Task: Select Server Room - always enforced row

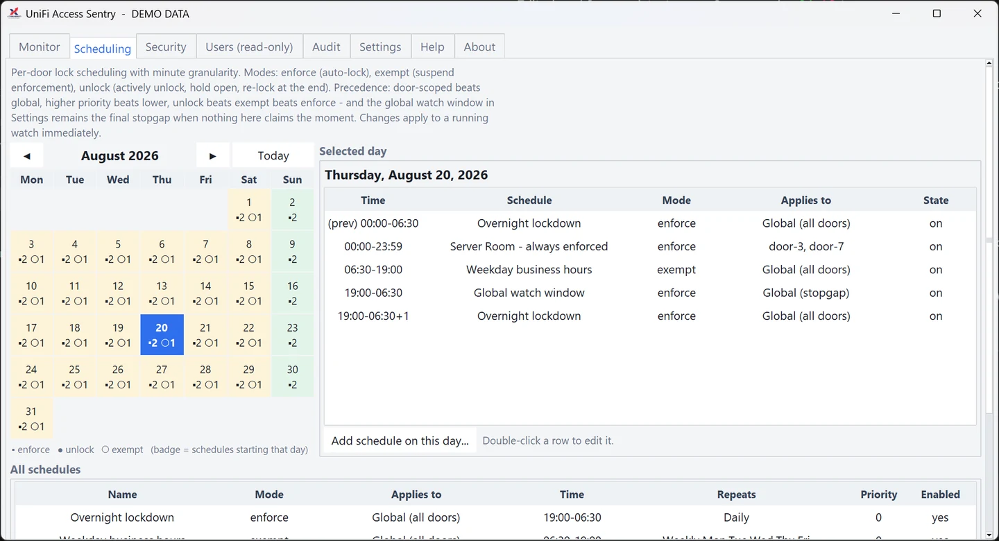Action: pyautogui.click(x=650, y=246)
